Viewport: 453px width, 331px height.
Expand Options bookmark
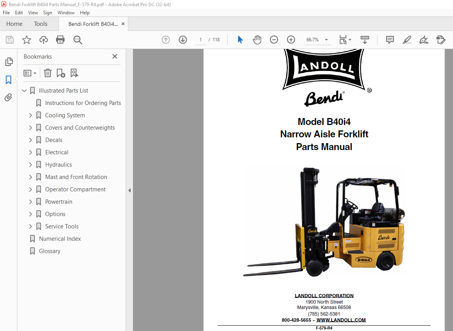30,214
